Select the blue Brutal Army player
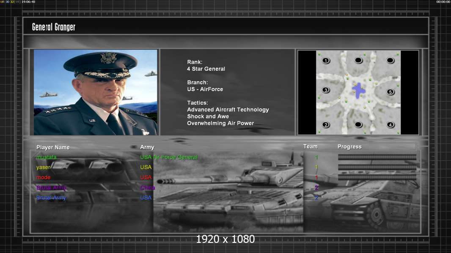This screenshot has height=253, width=451. (x=51, y=198)
